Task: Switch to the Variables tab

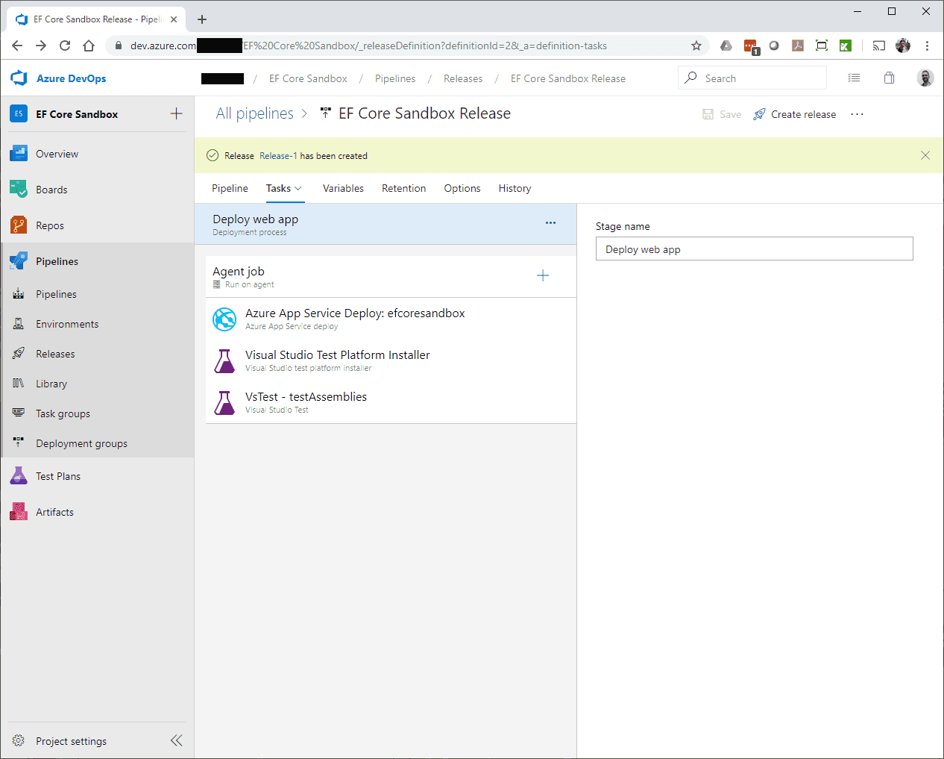Action: coord(343,188)
